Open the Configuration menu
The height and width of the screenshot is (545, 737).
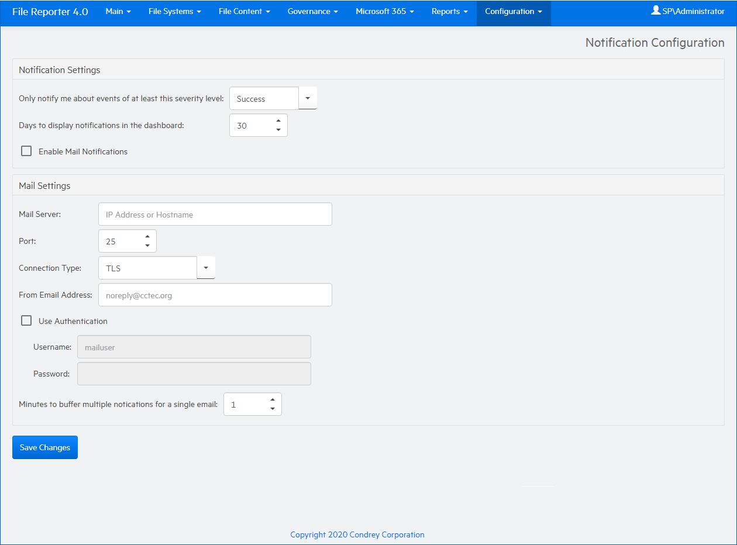(x=513, y=12)
